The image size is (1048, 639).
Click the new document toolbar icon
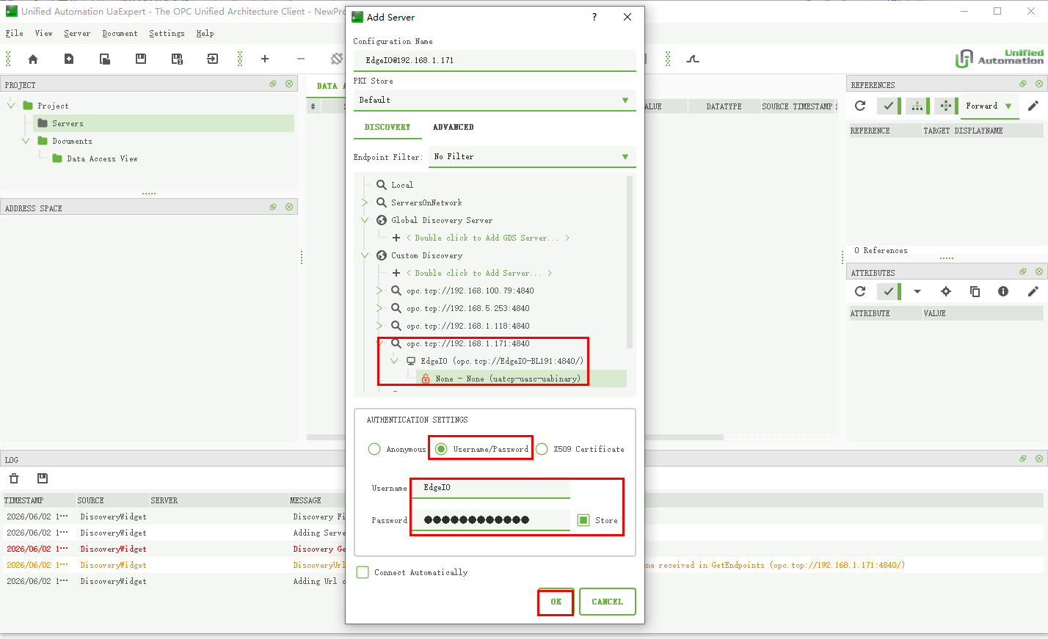(x=69, y=59)
